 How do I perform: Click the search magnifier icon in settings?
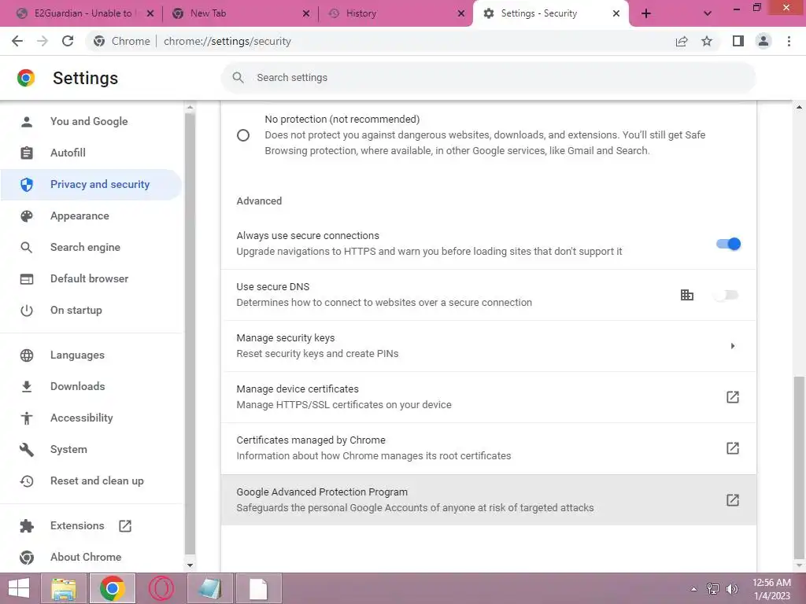(x=238, y=78)
